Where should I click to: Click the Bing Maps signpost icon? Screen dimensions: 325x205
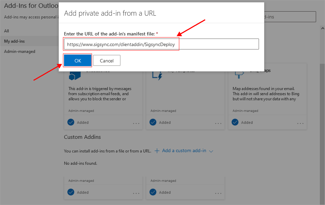pos(238,74)
